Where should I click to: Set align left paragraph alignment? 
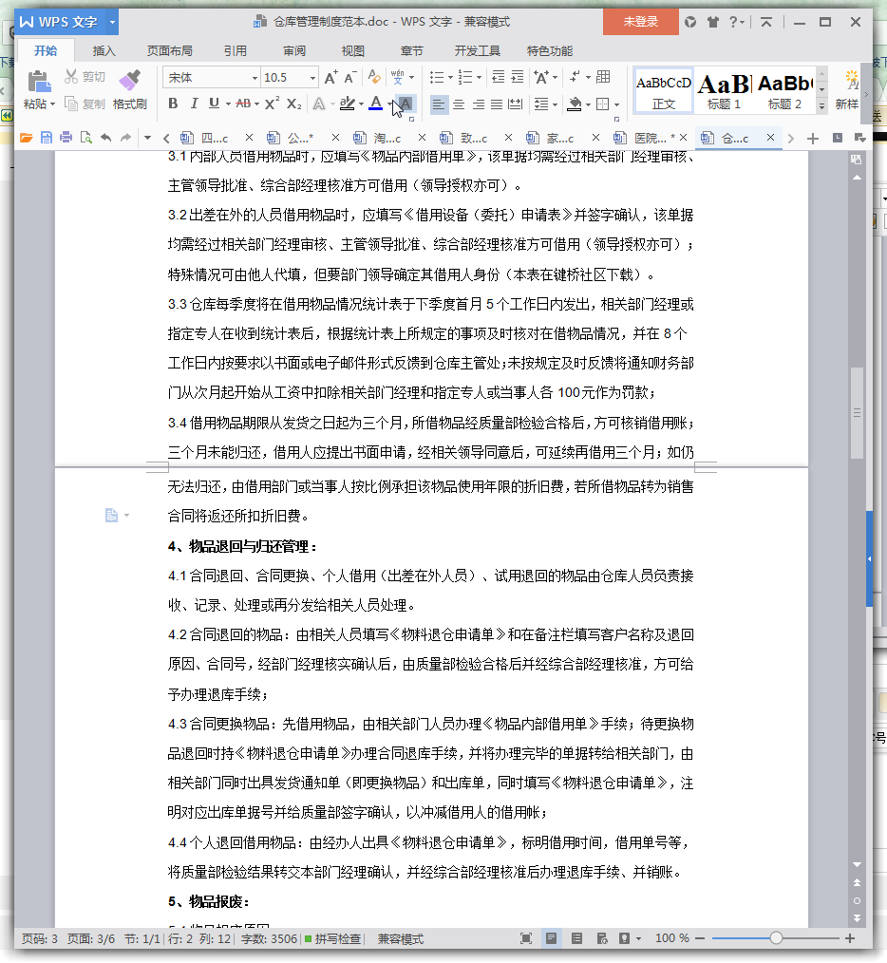click(438, 104)
